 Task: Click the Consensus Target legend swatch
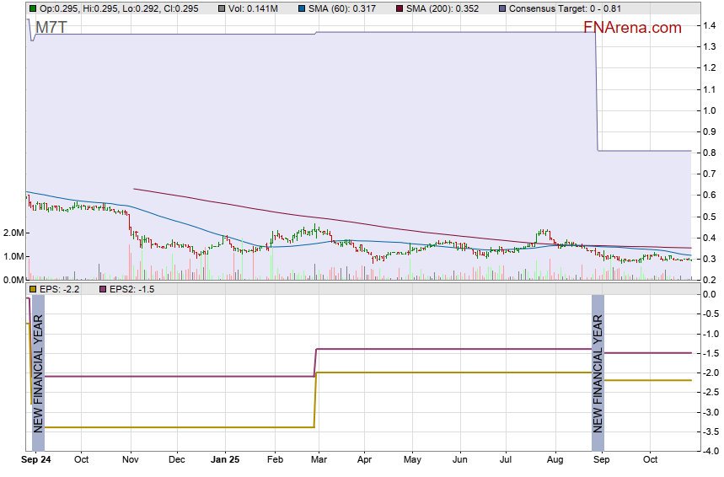pos(502,8)
